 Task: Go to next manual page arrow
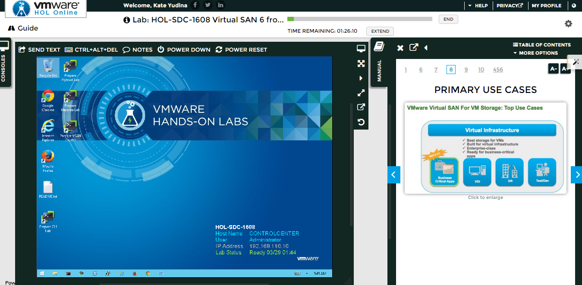pyautogui.click(x=576, y=175)
